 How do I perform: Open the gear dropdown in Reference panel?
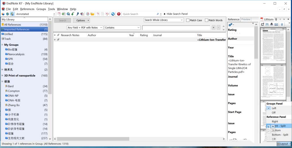[x=231, y=25]
